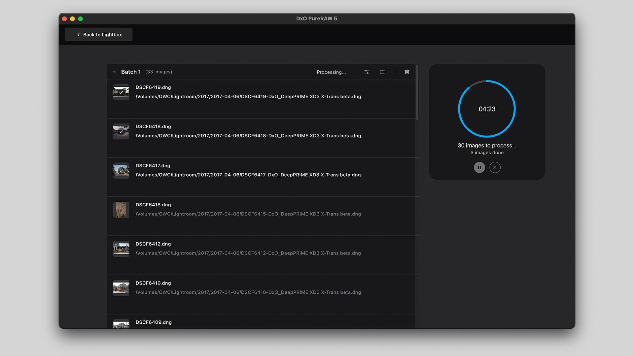This screenshot has width=634, height=356.
Task: Cancel processing with the X button
Action: [495, 167]
